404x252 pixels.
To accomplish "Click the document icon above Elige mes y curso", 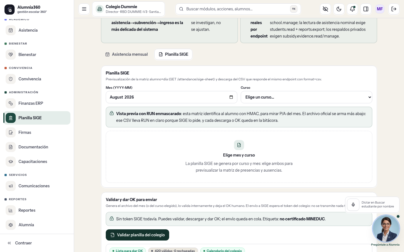I will click(x=239, y=145).
